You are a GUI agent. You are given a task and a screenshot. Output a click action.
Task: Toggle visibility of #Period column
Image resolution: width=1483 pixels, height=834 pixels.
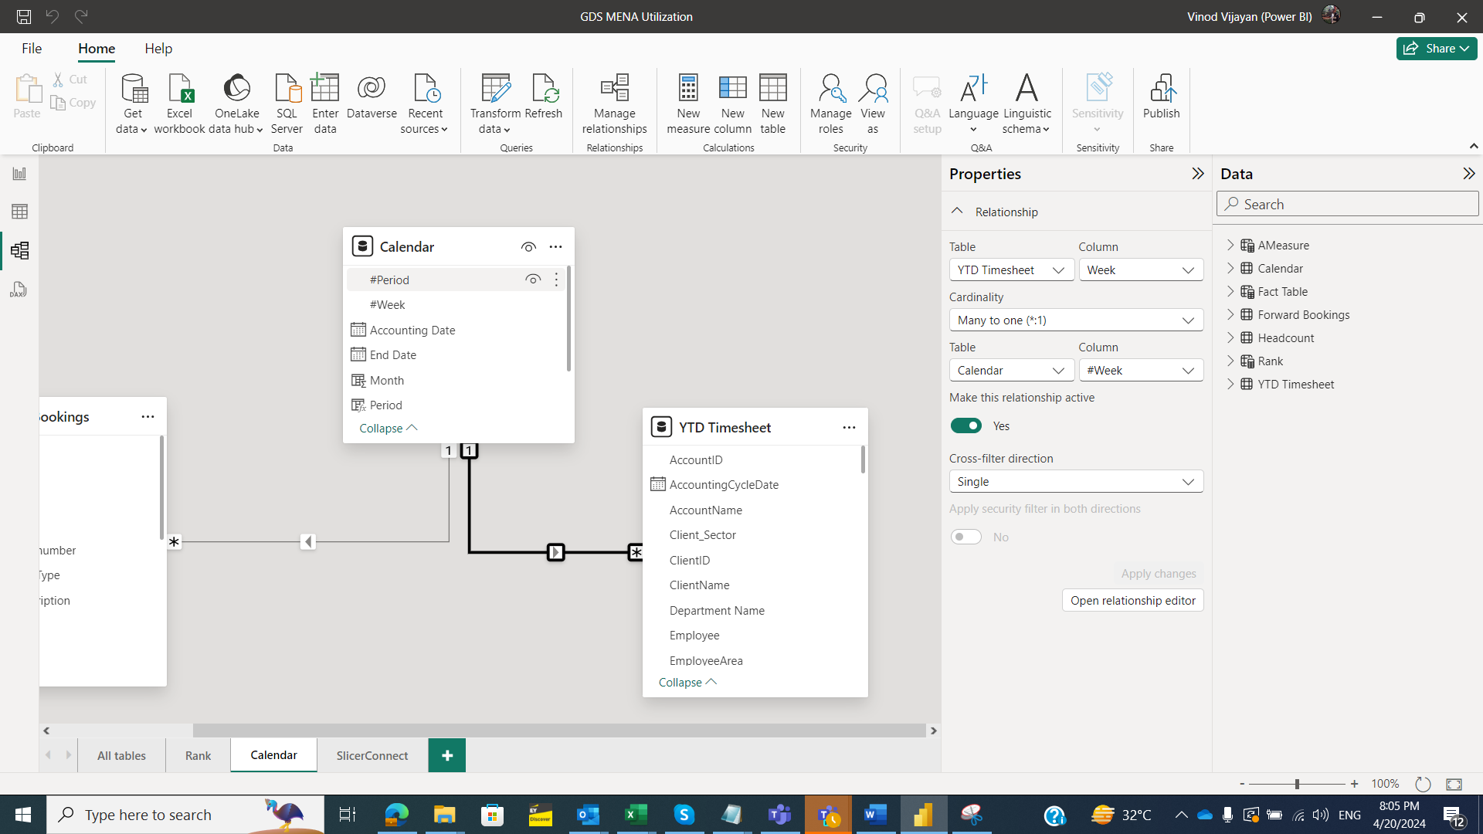(533, 280)
